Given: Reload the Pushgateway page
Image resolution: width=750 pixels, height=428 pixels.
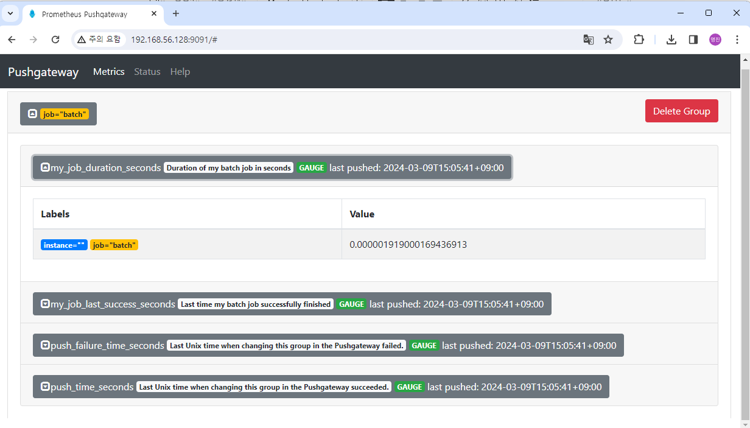Looking at the screenshot, I should tap(55, 40).
